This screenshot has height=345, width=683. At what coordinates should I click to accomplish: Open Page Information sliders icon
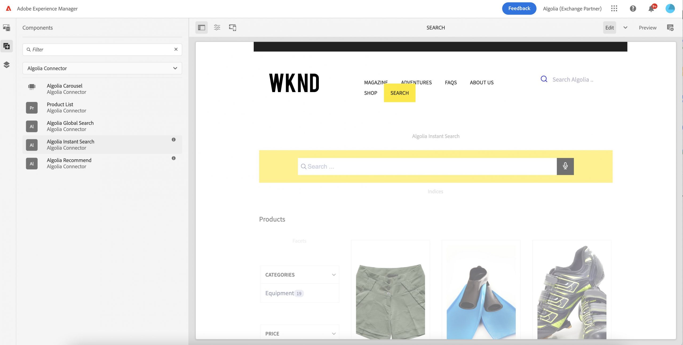click(217, 27)
